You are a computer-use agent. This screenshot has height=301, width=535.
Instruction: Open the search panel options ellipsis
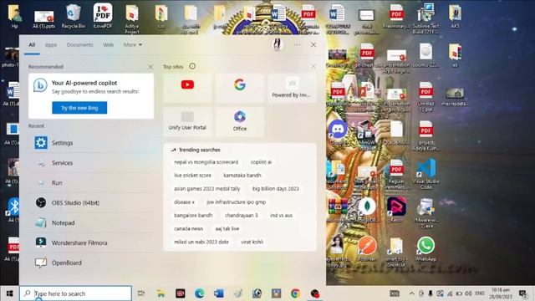coord(298,44)
